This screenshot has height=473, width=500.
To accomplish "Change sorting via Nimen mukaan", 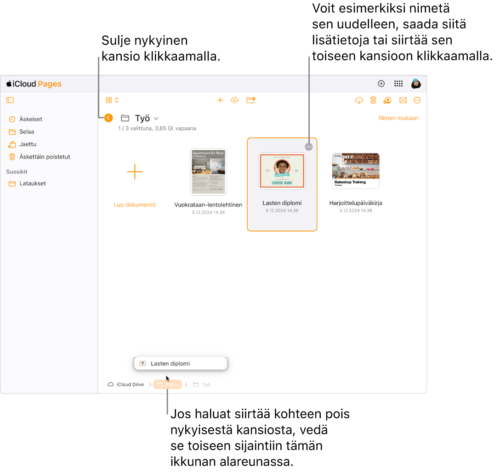I will (398, 118).
